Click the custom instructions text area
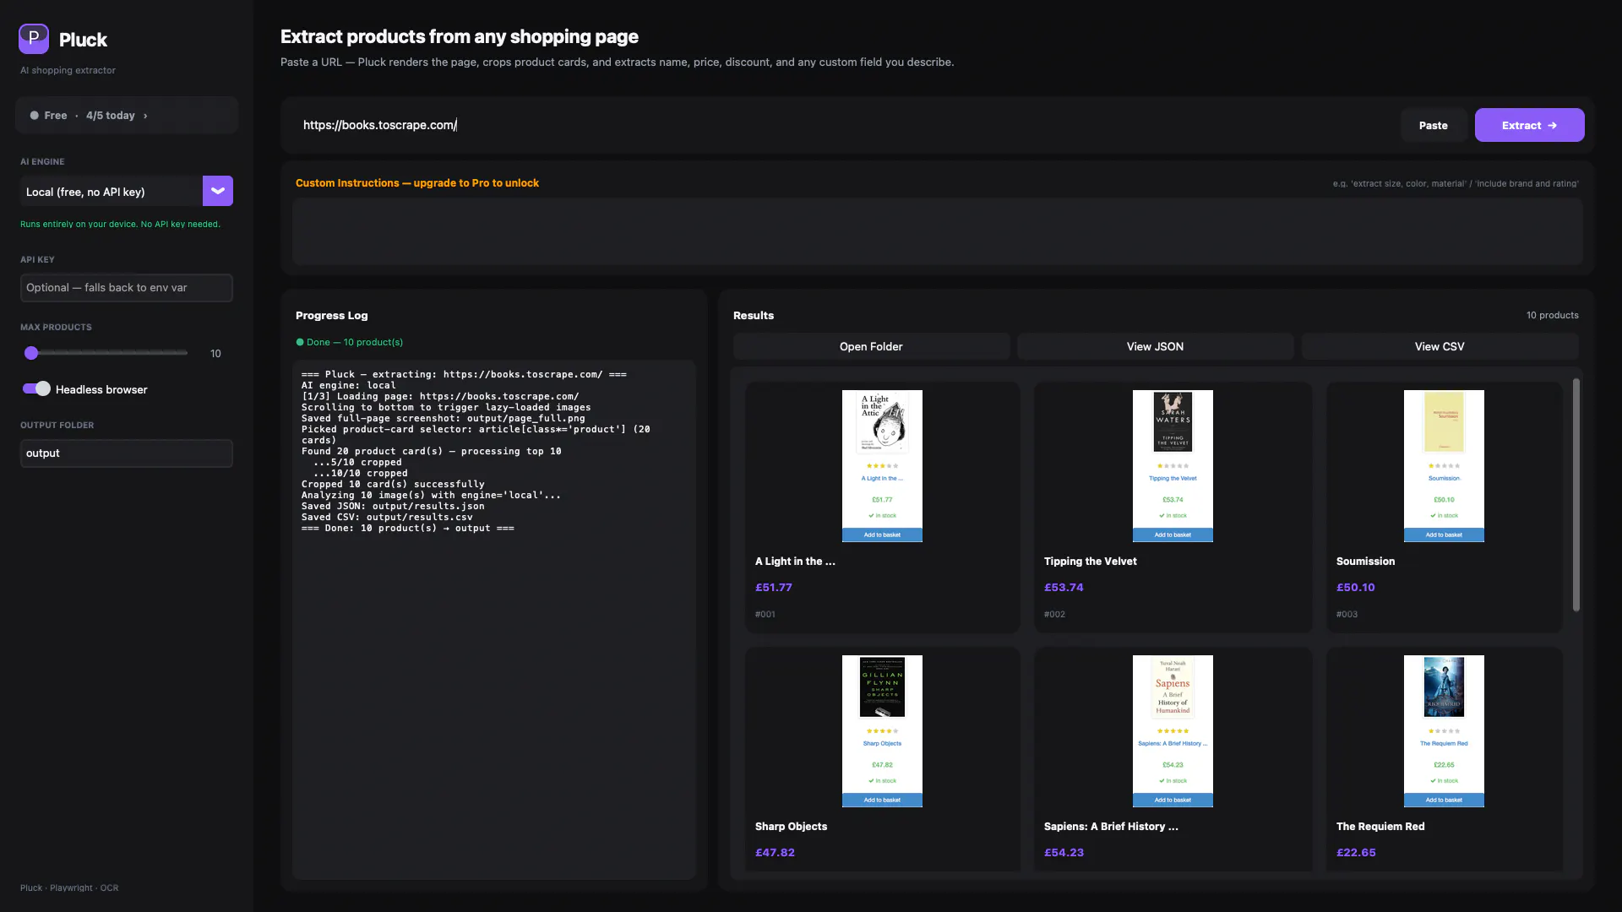This screenshot has height=912, width=1622. tap(938, 231)
